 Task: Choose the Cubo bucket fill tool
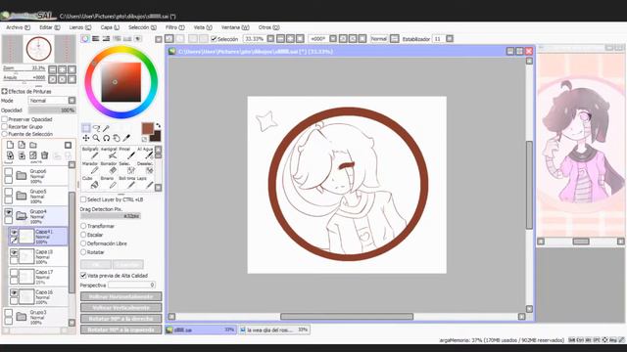coord(90,183)
